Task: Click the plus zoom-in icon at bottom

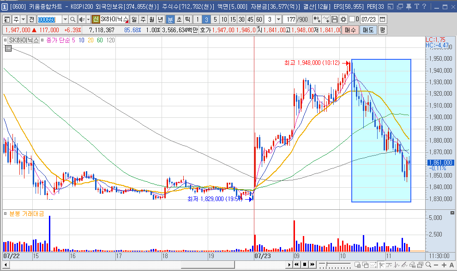Action: point(444,265)
